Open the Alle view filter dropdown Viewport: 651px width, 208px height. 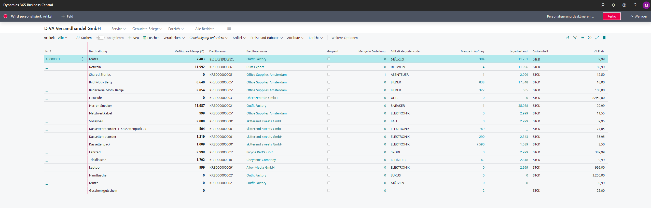pyautogui.click(x=63, y=38)
